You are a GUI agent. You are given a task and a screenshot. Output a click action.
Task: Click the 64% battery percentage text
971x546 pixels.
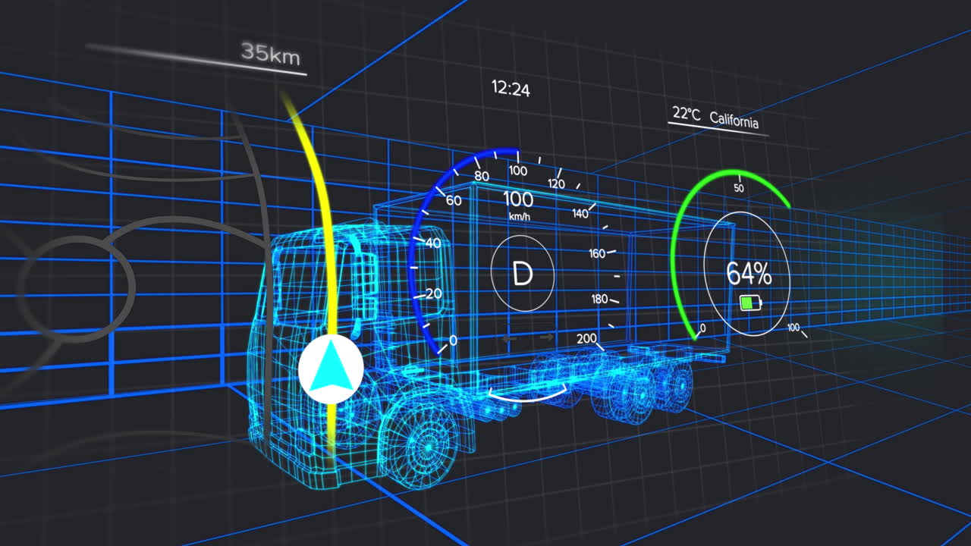tap(748, 274)
